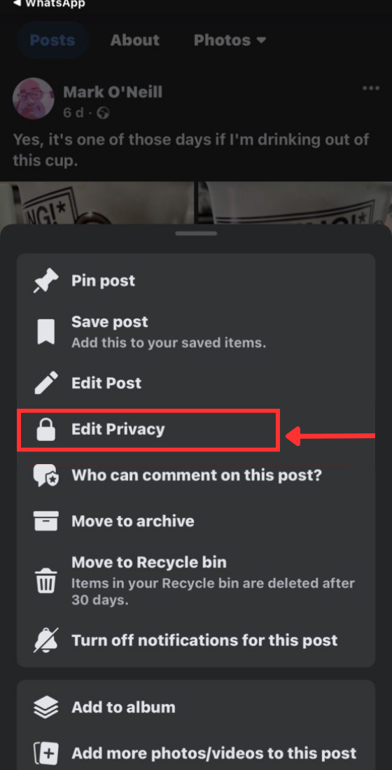Switch to the About tab
The width and height of the screenshot is (392, 770).
[x=134, y=41]
